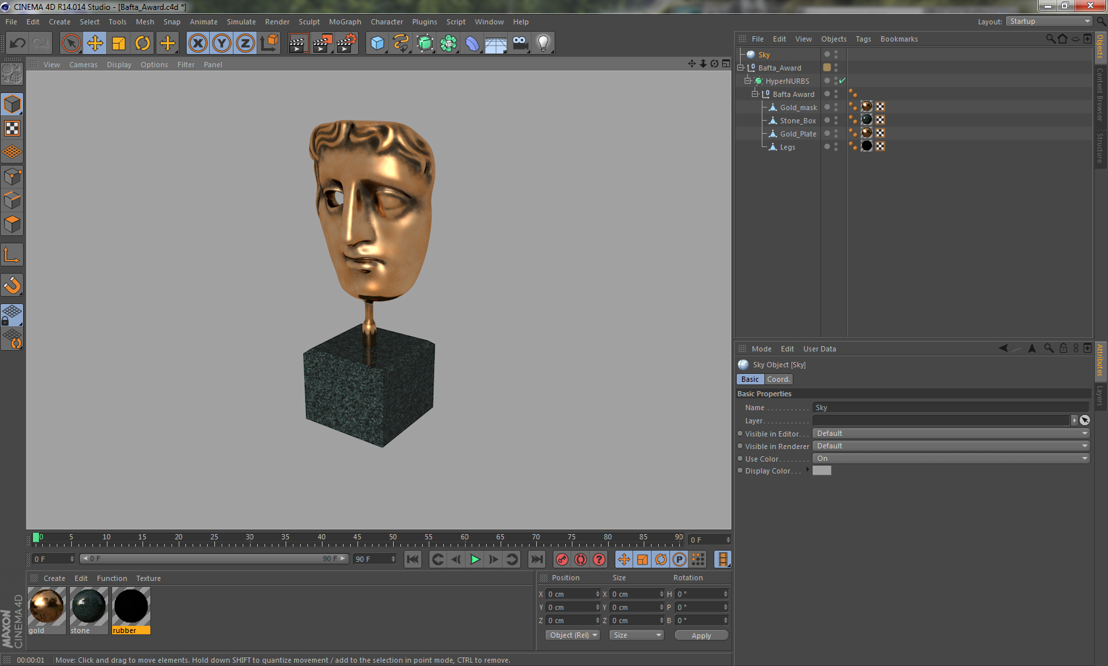Viewport: 1108px width, 666px height.
Task: Collapse the Bafta Award child node
Action: point(755,94)
